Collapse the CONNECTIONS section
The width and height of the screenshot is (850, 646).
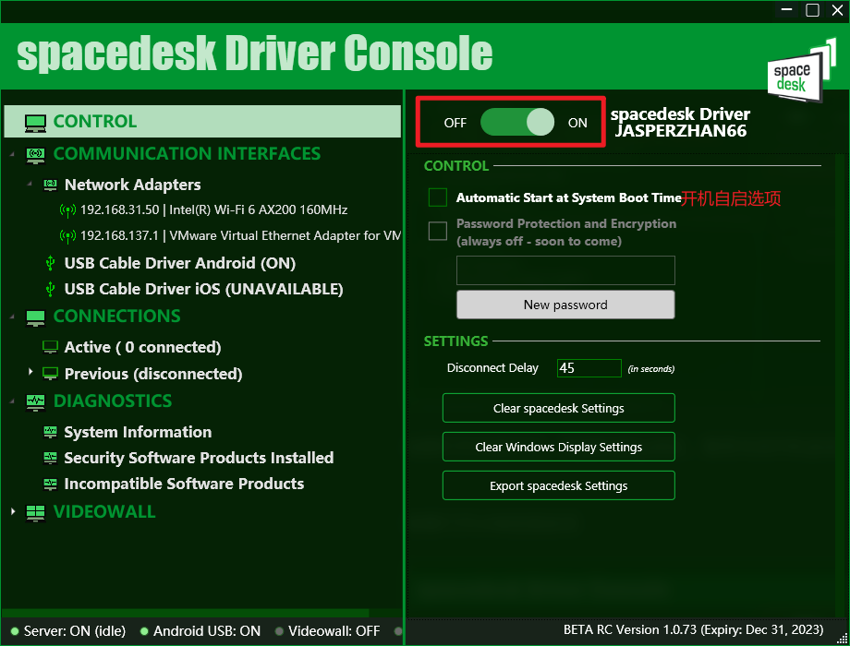point(12,317)
